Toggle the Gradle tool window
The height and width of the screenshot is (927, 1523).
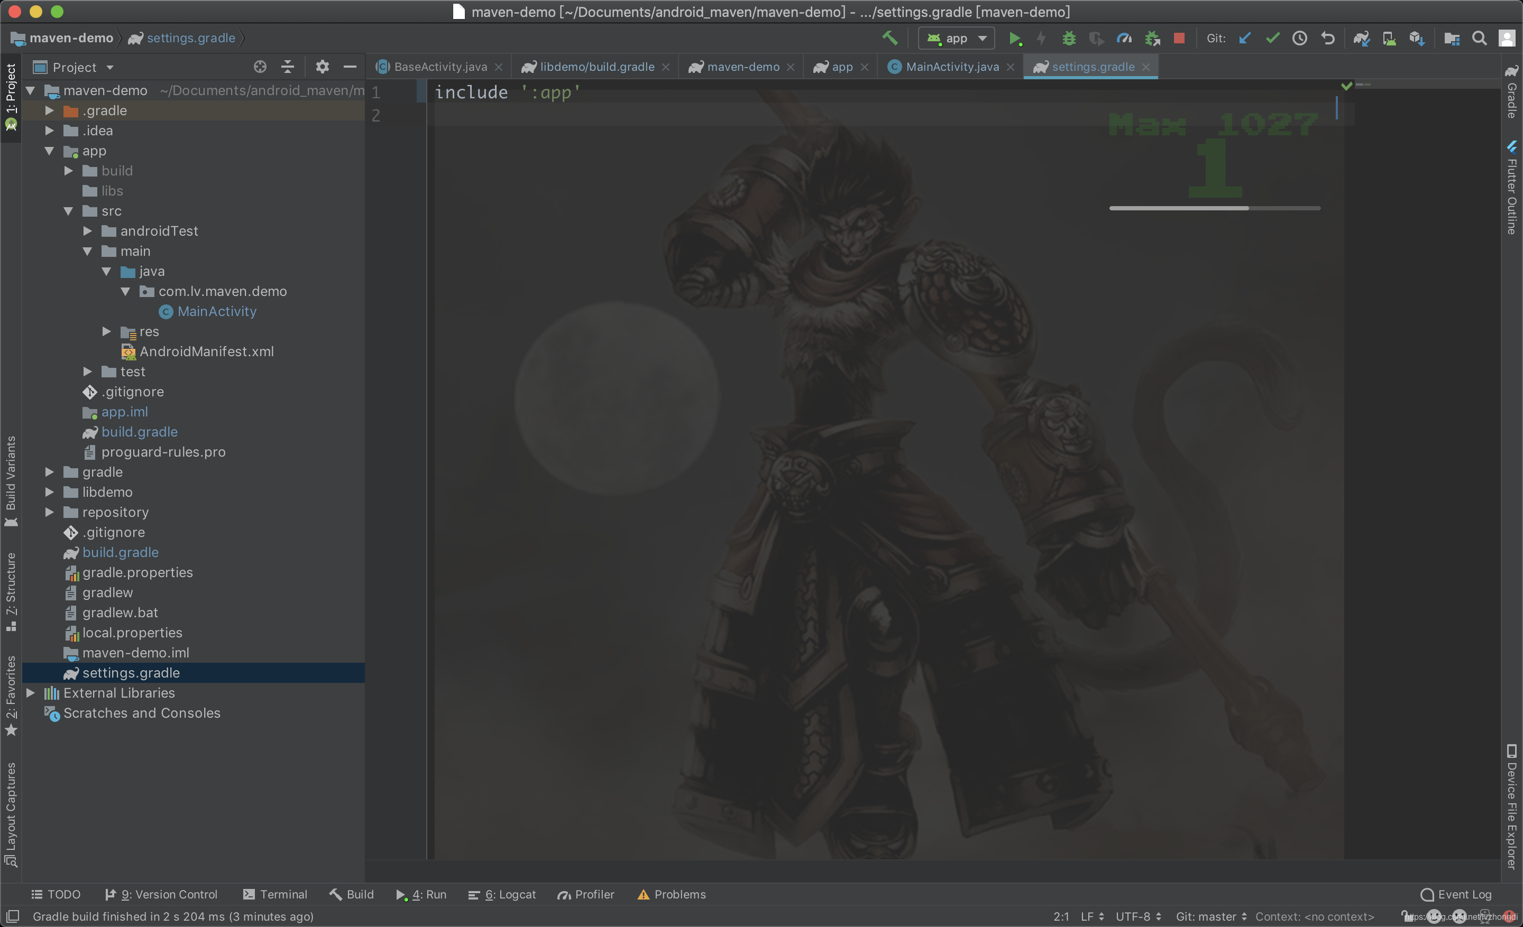[1511, 92]
